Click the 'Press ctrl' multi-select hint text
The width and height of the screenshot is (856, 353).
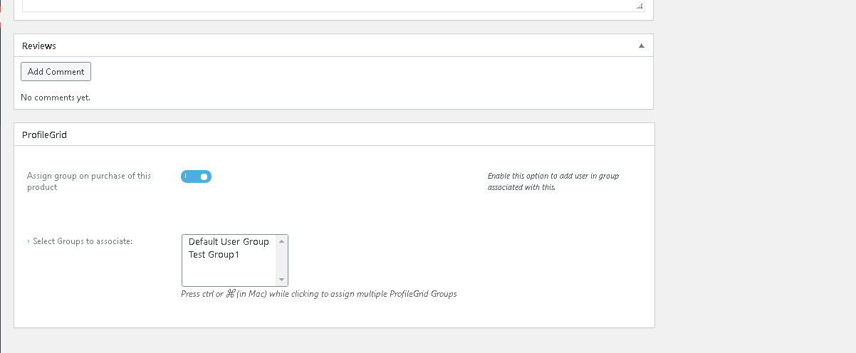point(318,294)
